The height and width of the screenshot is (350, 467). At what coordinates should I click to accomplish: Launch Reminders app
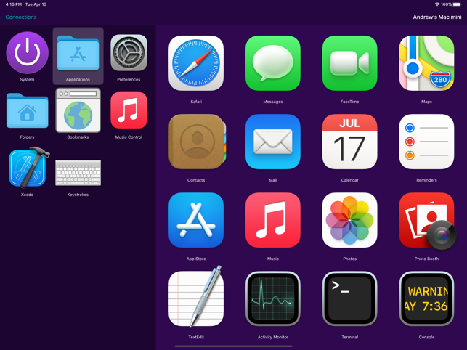(x=426, y=142)
